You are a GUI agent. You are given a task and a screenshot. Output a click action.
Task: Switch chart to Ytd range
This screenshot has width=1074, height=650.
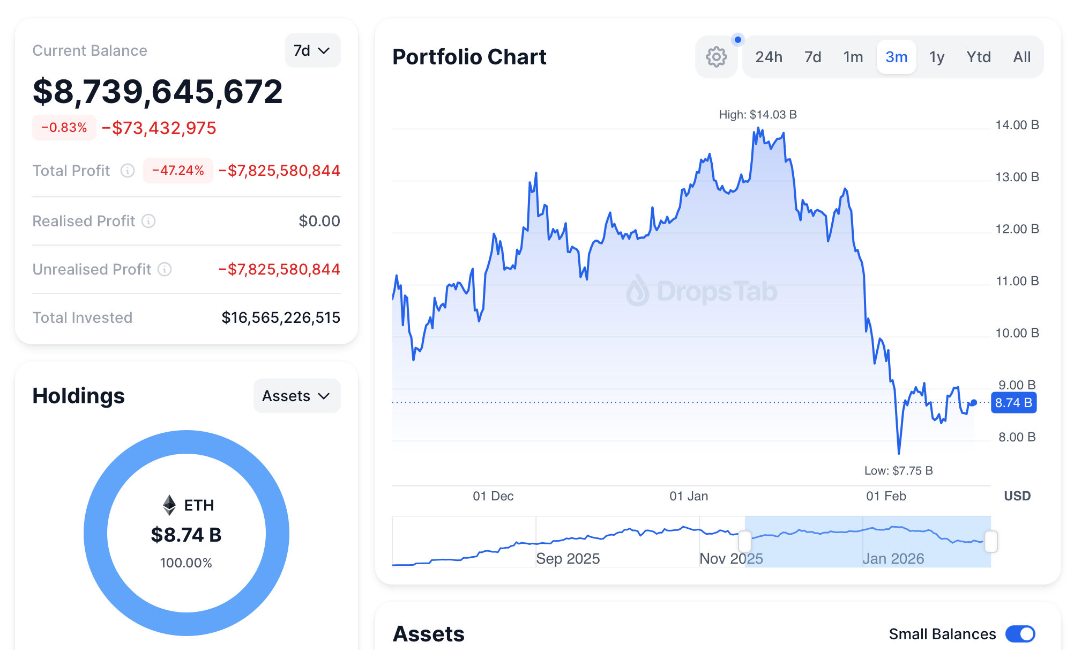pyautogui.click(x=978, y=57)
